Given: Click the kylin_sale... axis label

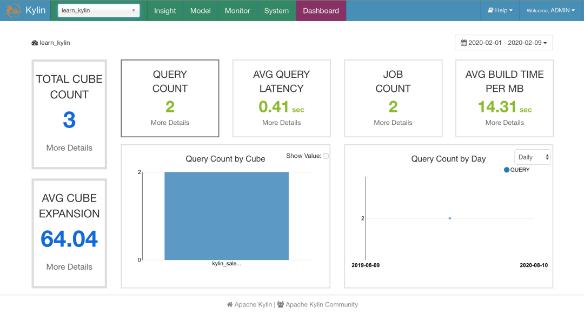Looking at the screenshot, I should pyautogui.click(x=227, y=263).
